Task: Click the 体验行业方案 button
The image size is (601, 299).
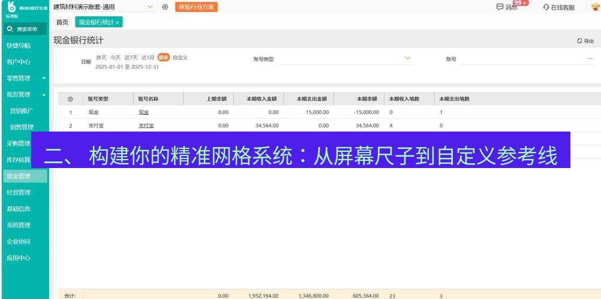Action: click(x=196, y=7)
